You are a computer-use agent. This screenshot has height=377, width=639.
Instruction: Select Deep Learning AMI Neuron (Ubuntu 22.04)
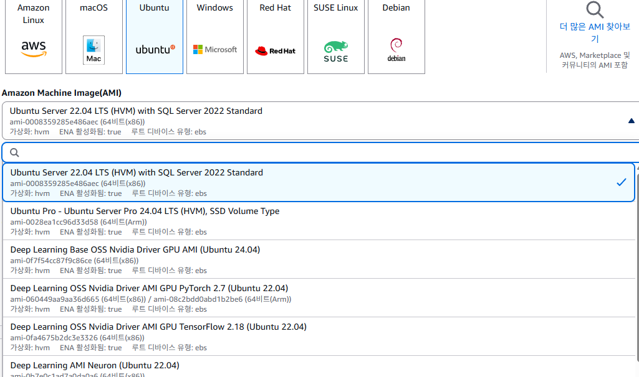tap(319, 367)
